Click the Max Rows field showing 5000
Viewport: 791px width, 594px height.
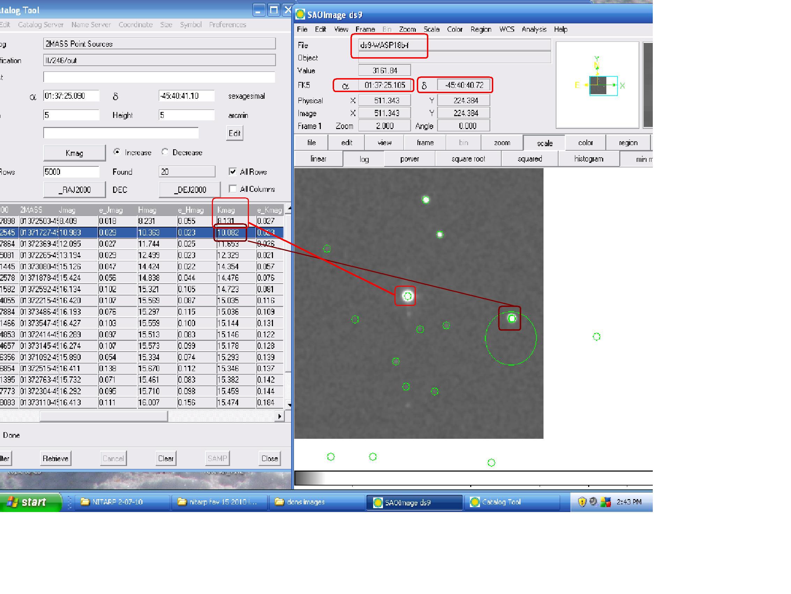click(71, 172)
